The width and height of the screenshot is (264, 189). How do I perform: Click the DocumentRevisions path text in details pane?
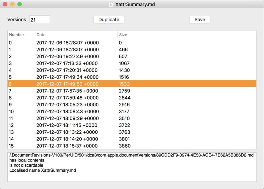click(x=131, y=156)
